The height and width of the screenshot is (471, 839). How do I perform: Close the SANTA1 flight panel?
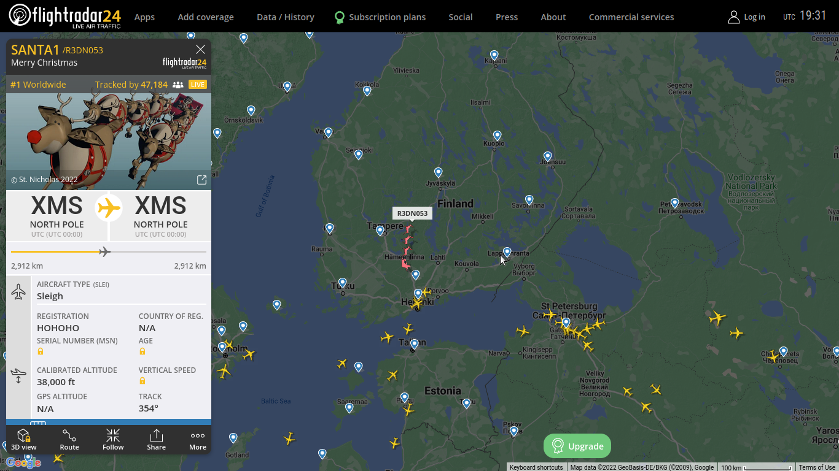tap(200, 49)
